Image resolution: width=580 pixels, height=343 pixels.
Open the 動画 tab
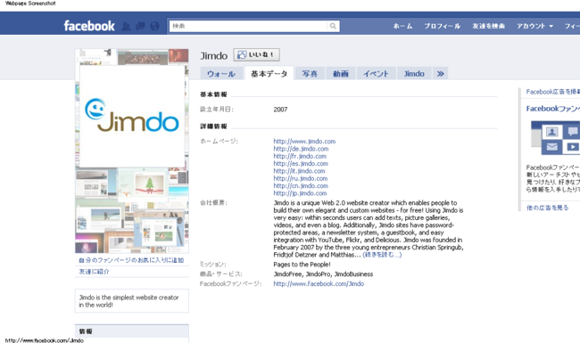tap(341, 73)
